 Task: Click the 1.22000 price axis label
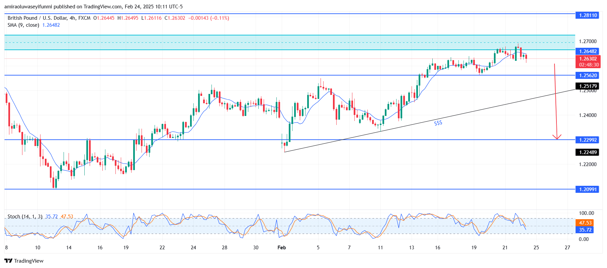pyautogui.click(x=588, y=164)
